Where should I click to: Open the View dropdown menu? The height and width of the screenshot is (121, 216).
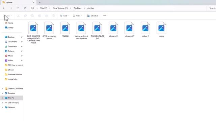click(77, 16)
